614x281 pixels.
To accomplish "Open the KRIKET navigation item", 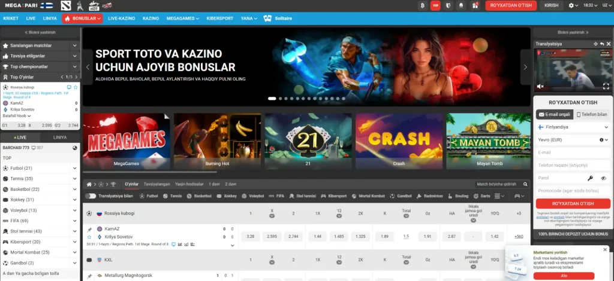I will 11,19.
